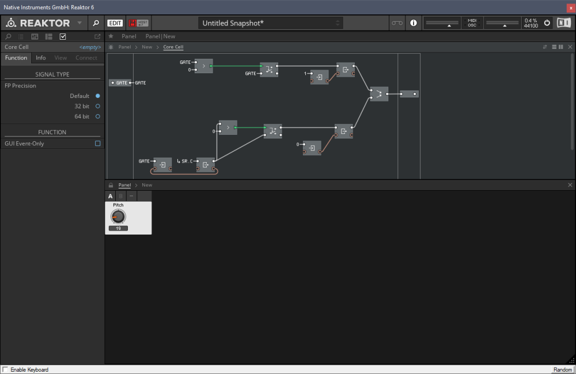The width and height of the screenshot is (576, 374).
Task: Step snapshots with the up/down arrows
Action: click(337, 23)
